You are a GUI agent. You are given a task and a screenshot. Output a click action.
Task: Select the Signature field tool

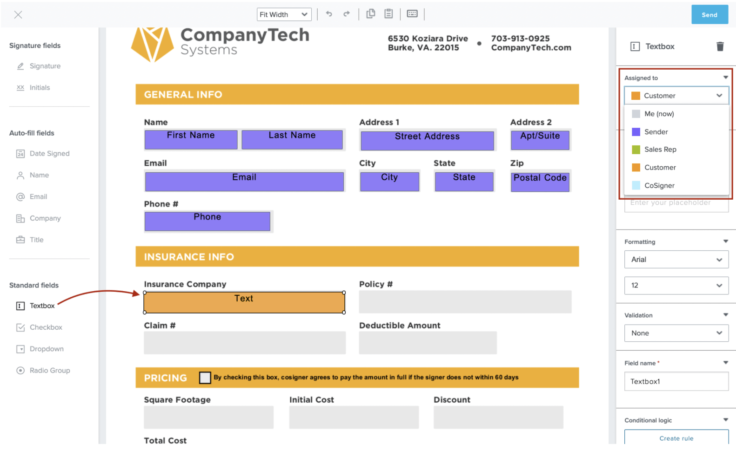[44, 66]
